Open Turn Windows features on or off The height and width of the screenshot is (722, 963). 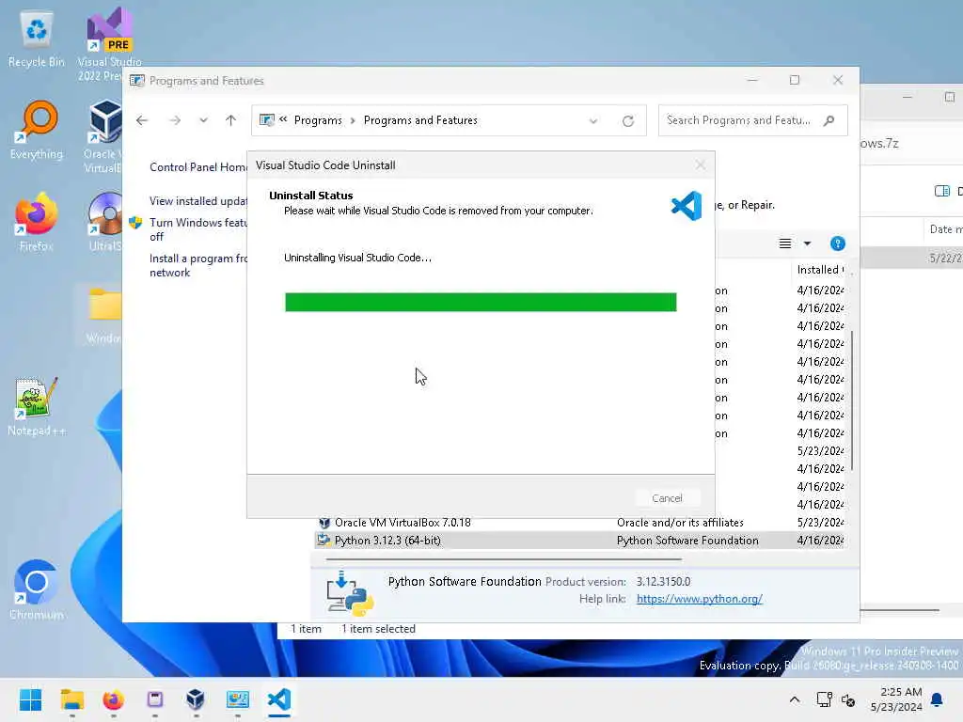197,229
